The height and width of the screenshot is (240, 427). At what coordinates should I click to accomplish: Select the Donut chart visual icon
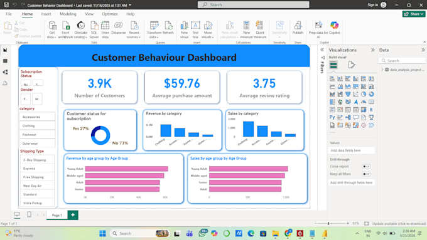tap(371, 95)
